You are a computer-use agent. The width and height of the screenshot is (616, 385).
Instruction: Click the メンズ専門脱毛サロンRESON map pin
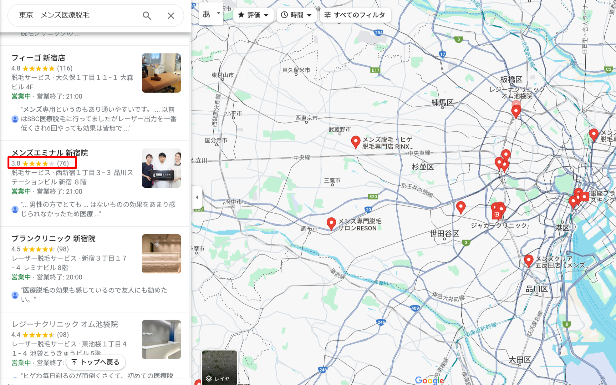(x=331, y=224)
